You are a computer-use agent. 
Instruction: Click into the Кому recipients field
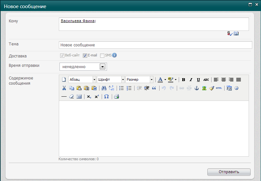coord(154,24)
